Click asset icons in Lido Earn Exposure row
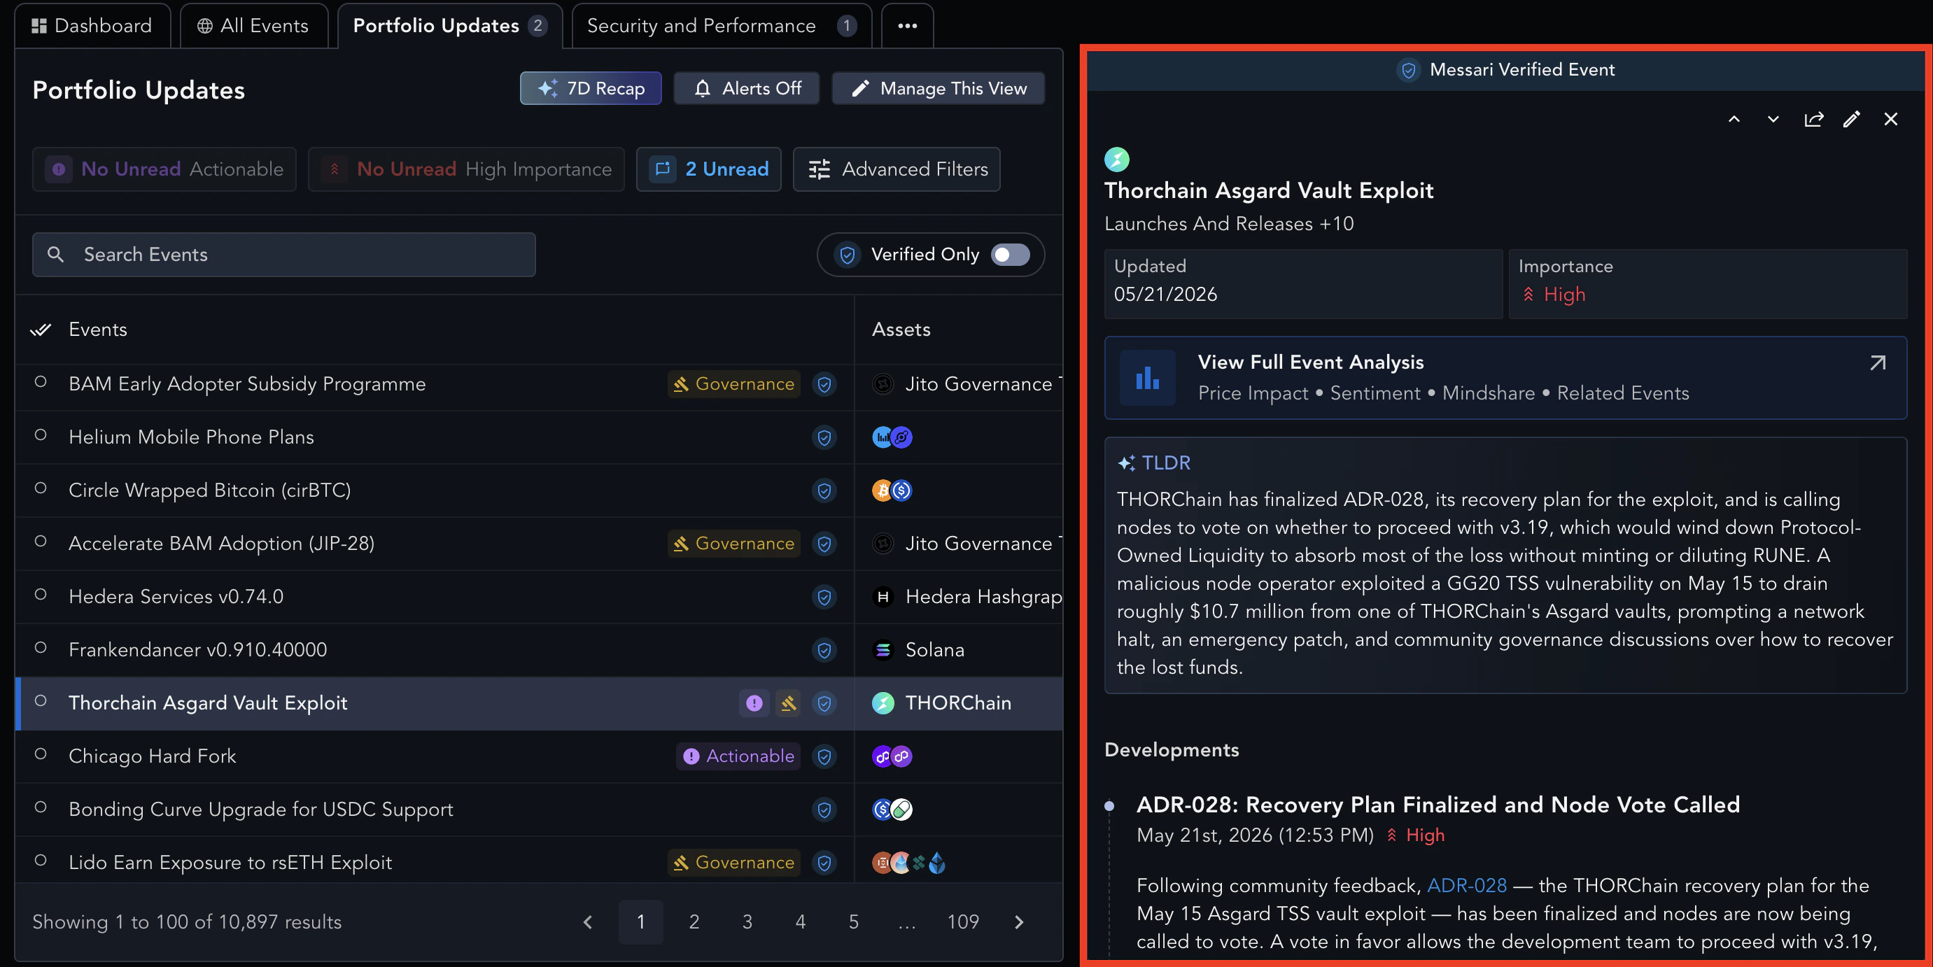 pos(908,863)
